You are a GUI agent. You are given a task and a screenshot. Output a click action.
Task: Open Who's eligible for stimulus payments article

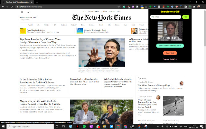pyautogui.click(x=117, y=83)
